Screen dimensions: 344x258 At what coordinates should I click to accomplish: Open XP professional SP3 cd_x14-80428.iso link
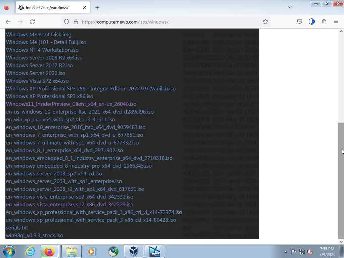point(91,220)
